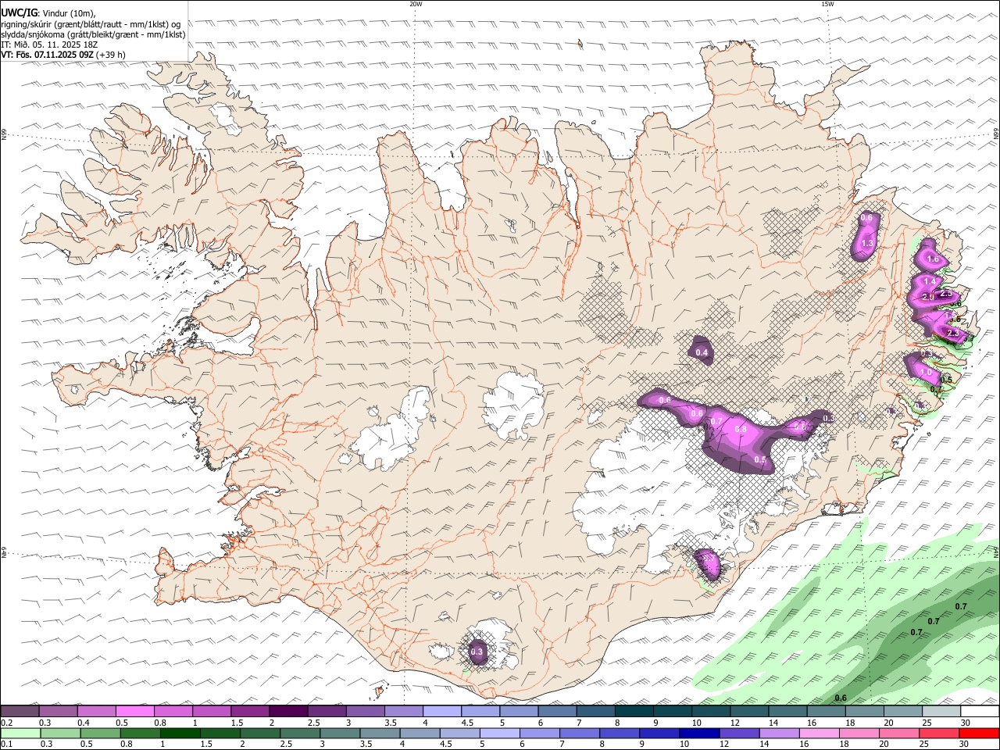Click the initial time 'IT: Mið. 05. 11. 2025 18Z'
Image resolution: width=1000 pixels, height=750 pixels.
pos(49,45)
